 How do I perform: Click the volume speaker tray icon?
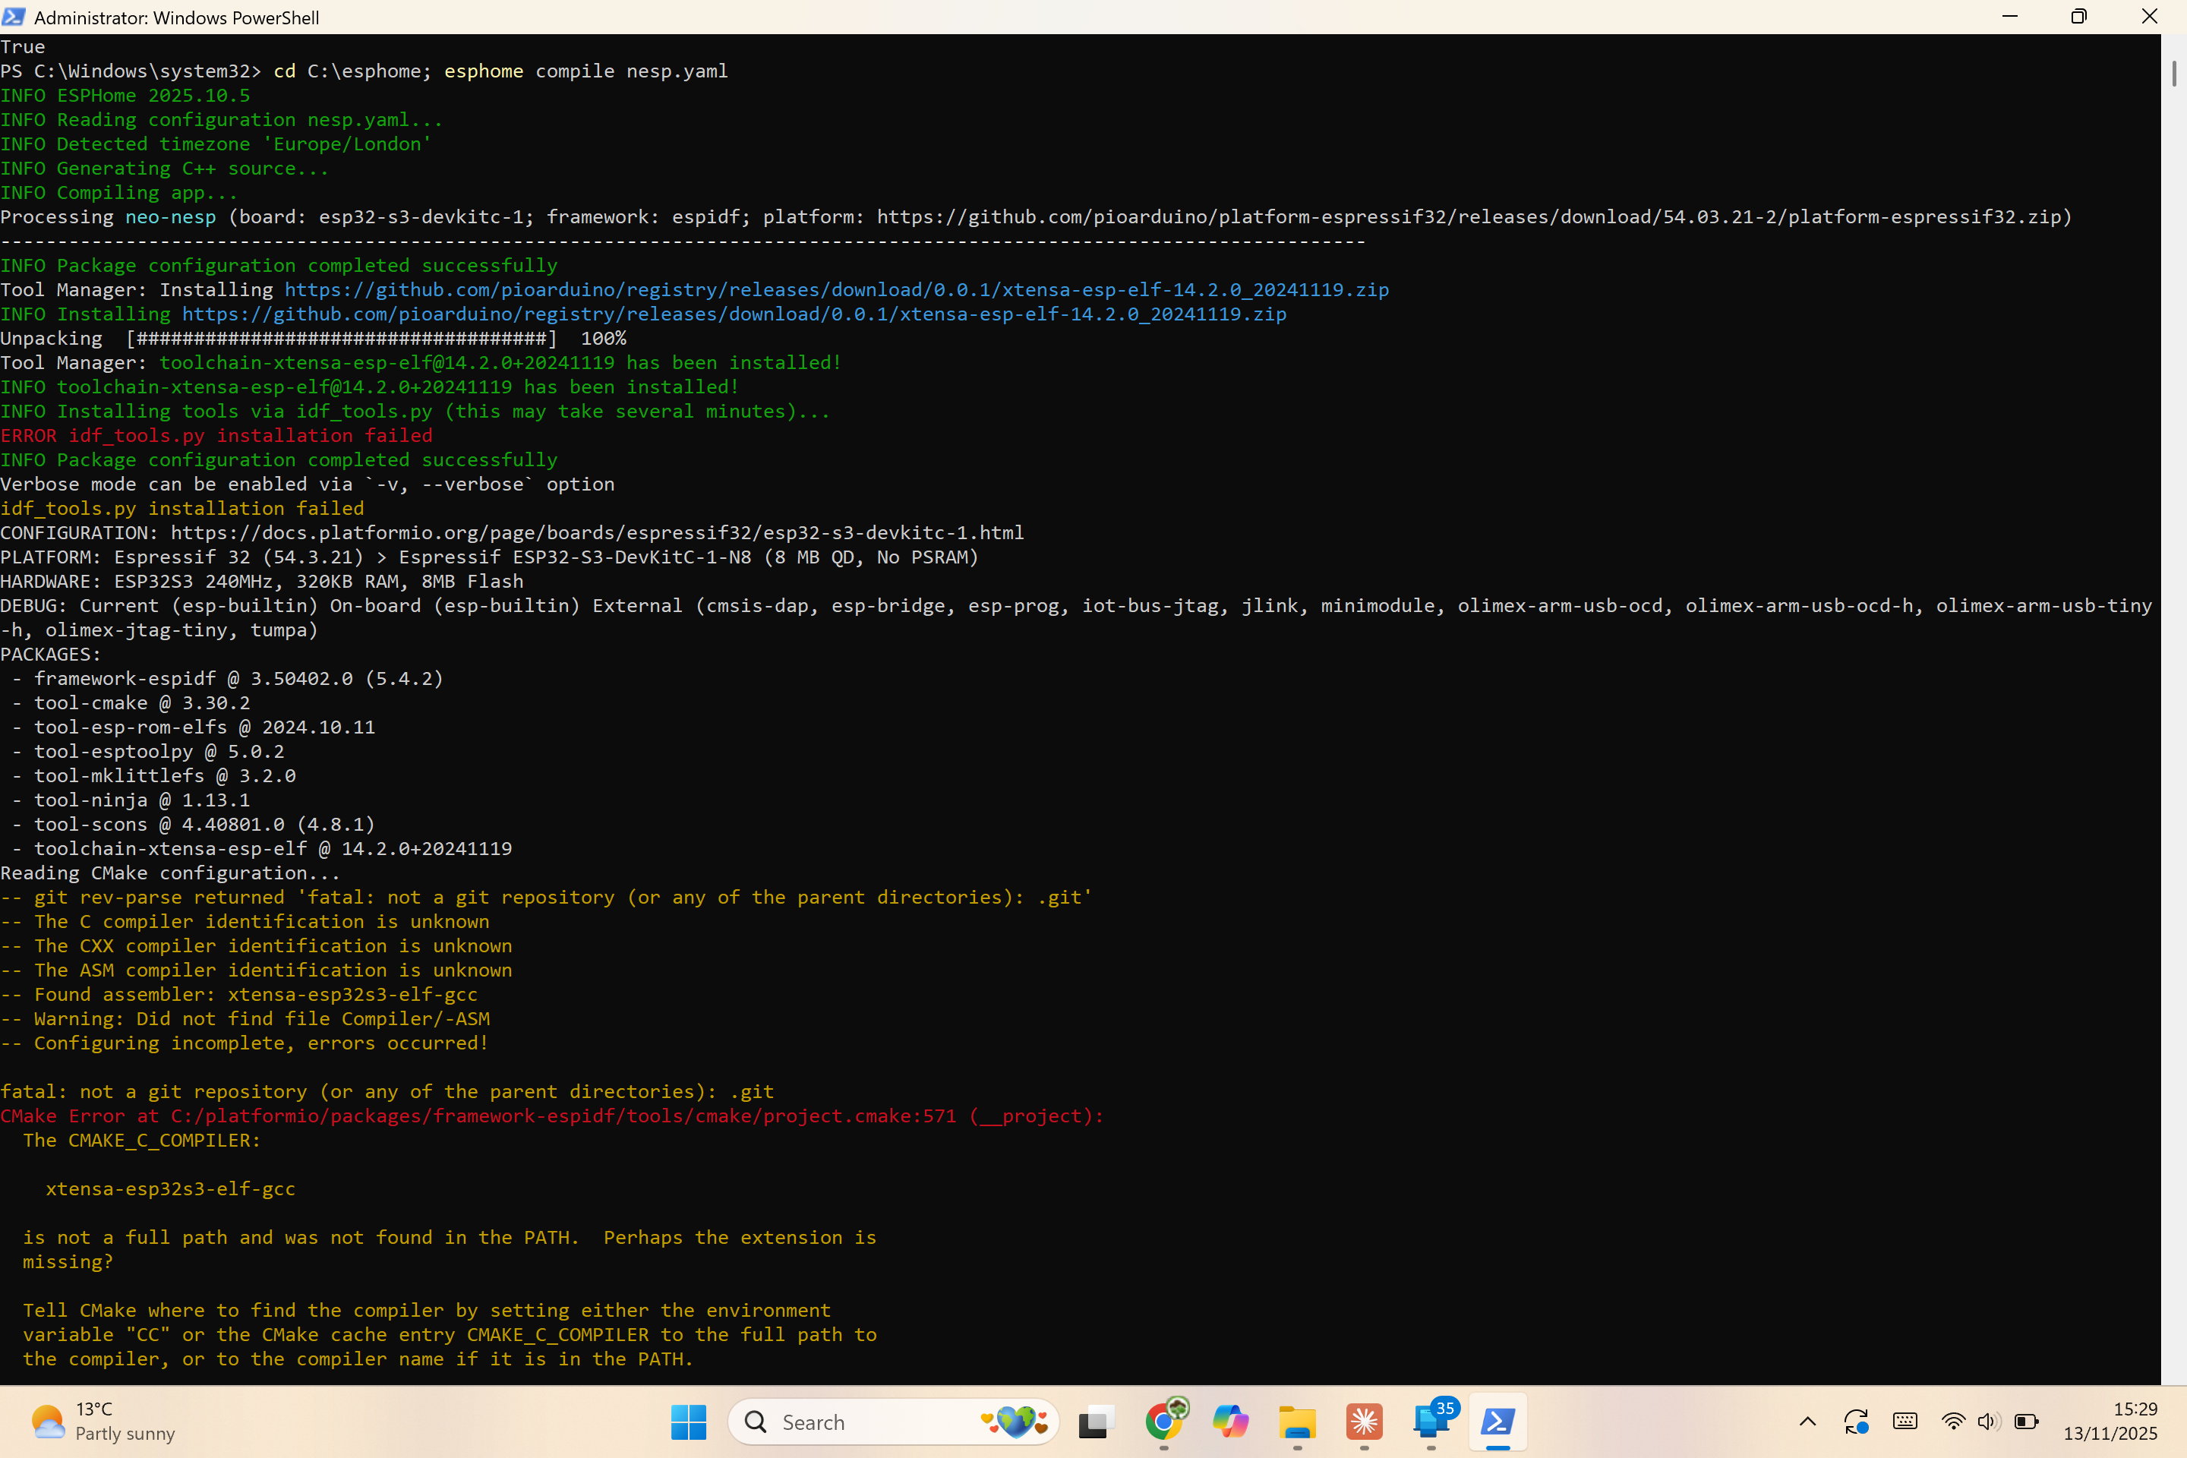pyautogui.click(x=1988, y=1422)
